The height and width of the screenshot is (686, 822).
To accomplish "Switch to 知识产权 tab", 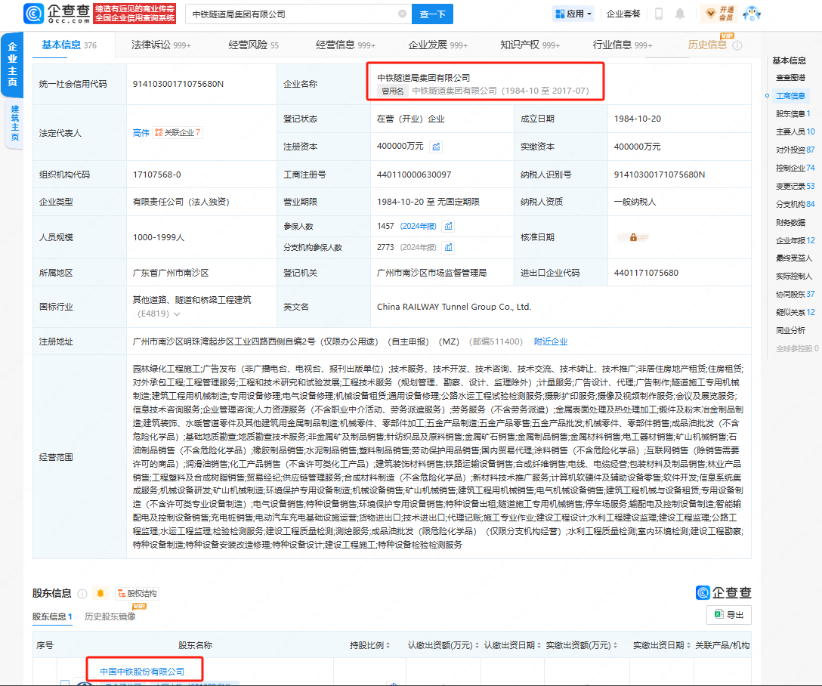I will tap(530, 45).
